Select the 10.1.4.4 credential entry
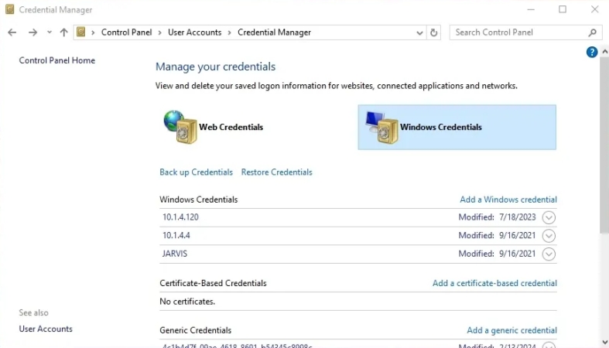This screenshot has height=348, width=609. pyautogui.click(x=358, y=236)
